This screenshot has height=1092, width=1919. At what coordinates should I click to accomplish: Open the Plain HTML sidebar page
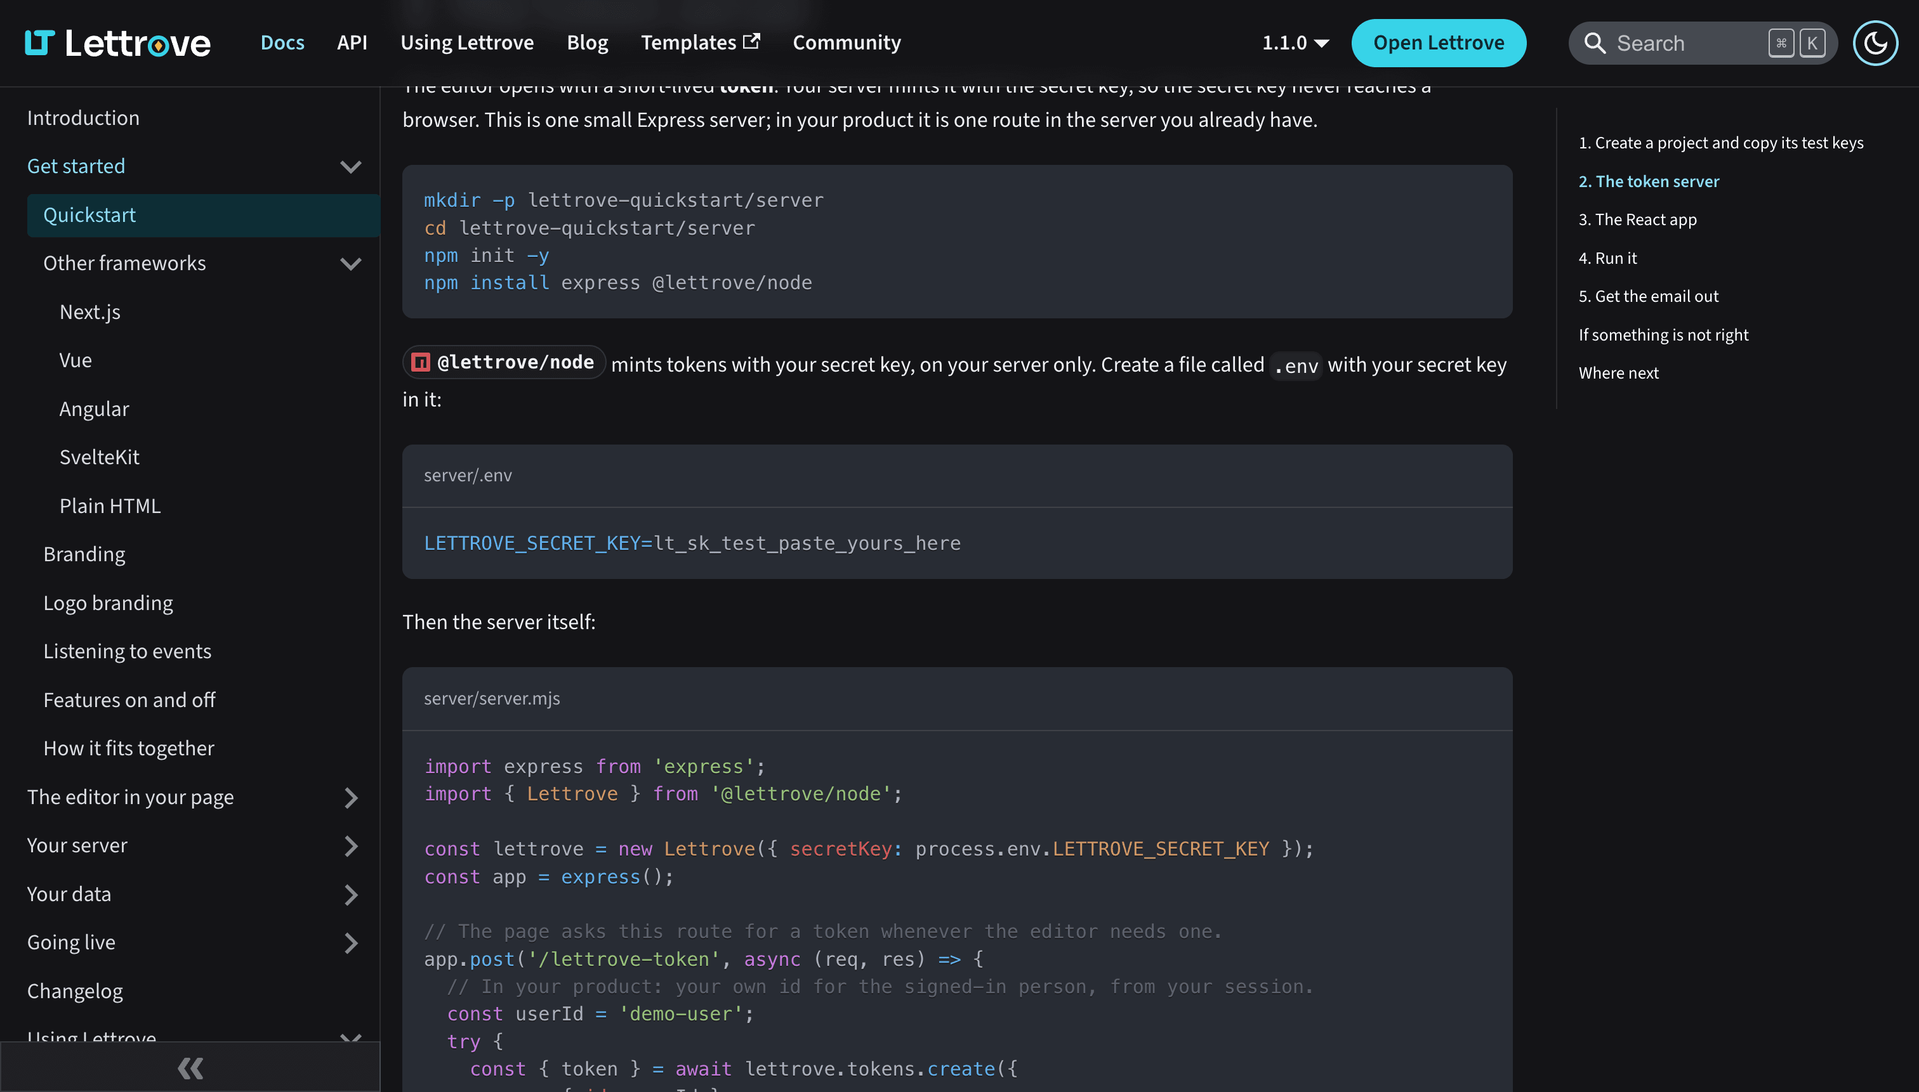point(110,506)
